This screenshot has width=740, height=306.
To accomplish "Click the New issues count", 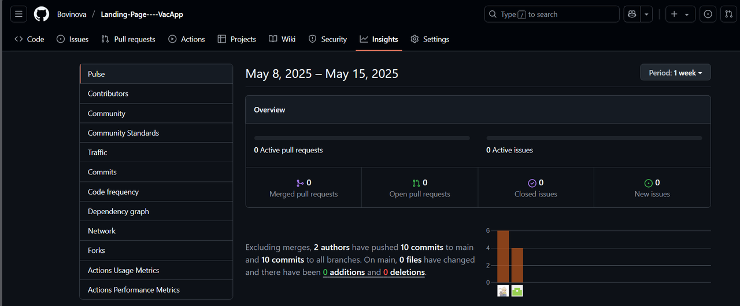I will (657, 182).
